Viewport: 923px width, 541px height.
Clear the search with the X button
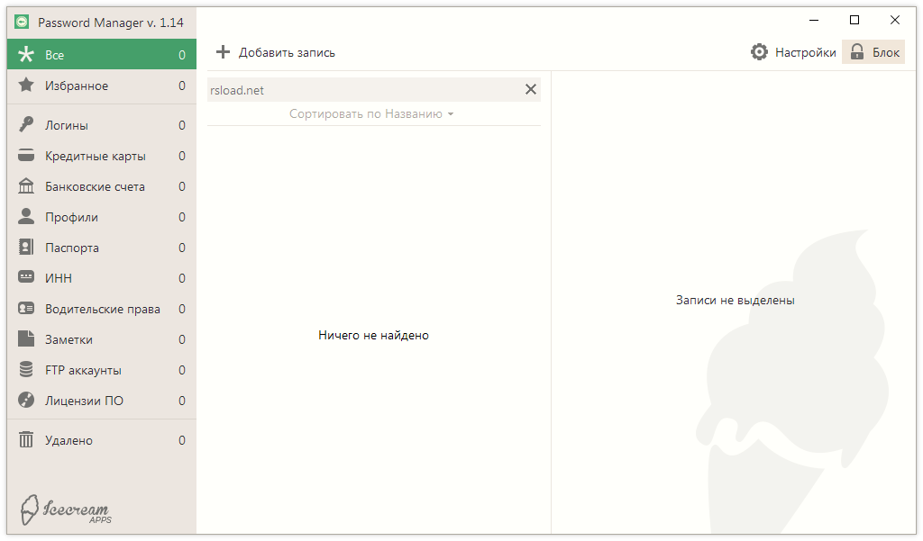(x=530, y=89)
